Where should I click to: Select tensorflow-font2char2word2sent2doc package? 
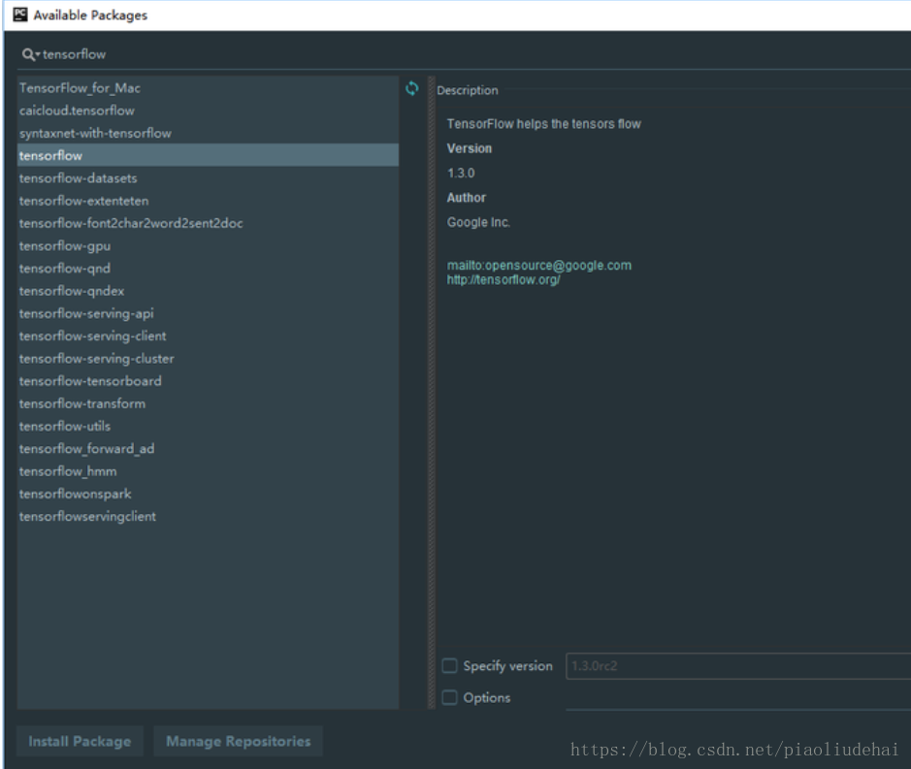click(x=208, y=223)
